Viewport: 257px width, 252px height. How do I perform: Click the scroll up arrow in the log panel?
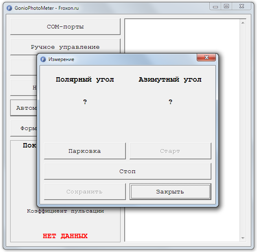243,23
